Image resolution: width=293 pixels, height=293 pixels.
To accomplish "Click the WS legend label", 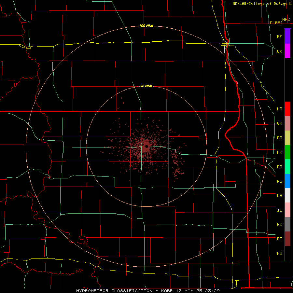I will click(x=279, y=181).
